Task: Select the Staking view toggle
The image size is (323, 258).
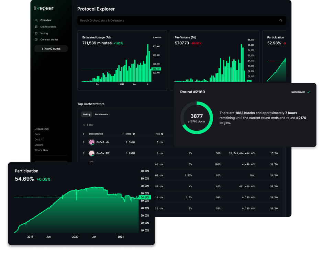Action: point(87,114)
